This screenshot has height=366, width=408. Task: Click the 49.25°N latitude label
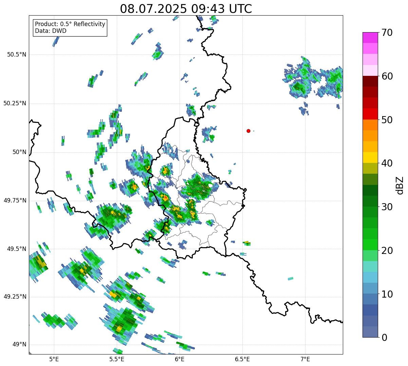tap(15, 297)
